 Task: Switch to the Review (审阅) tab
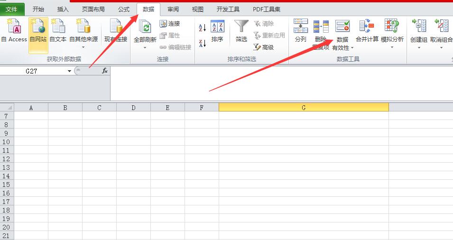coord(173,9)
